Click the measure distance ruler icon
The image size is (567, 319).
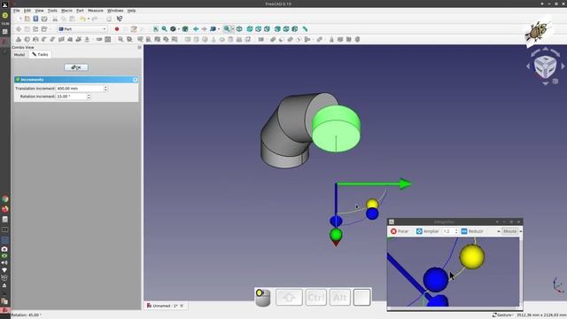point(305,29)
